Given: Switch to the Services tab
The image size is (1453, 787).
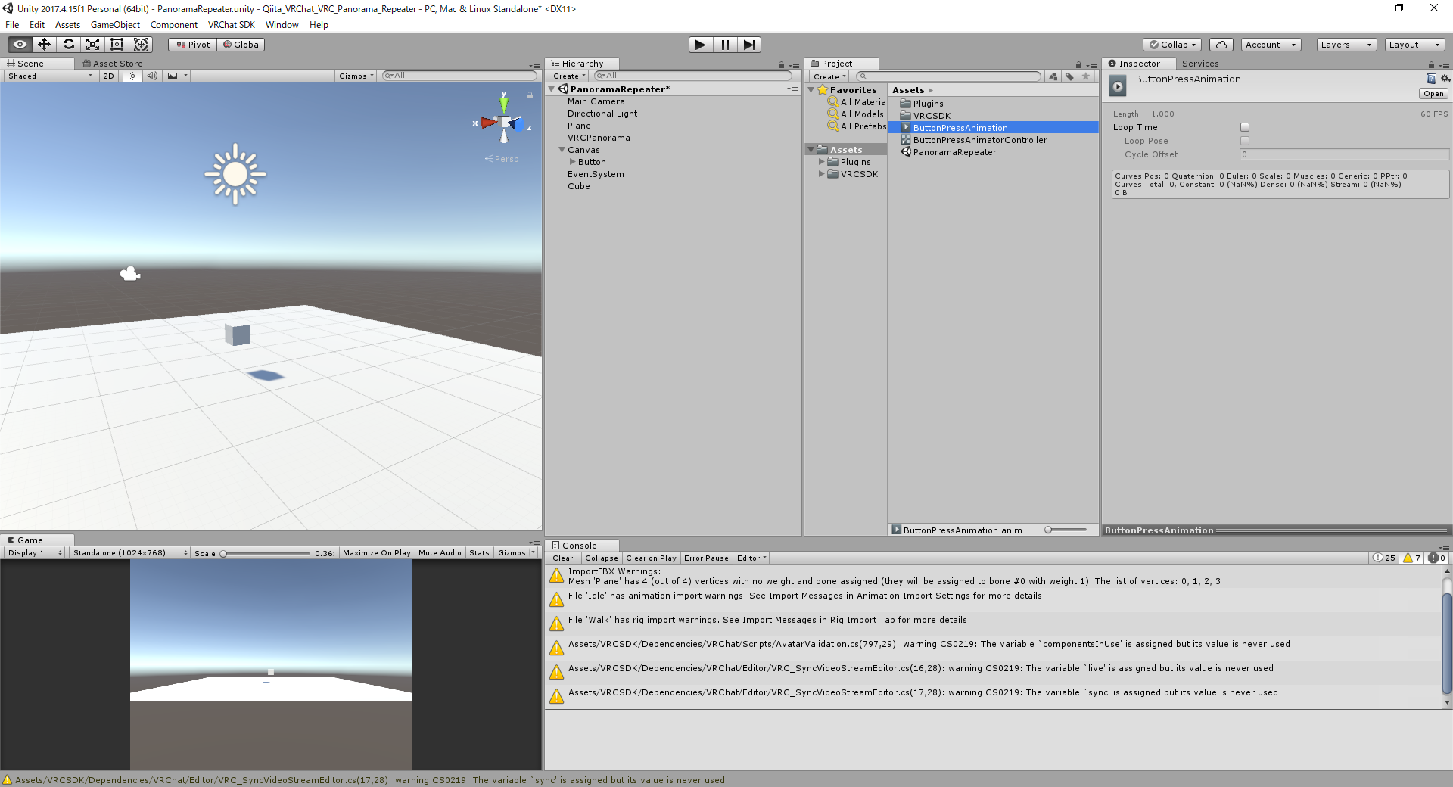Looking at the screenshot, I should point(1199,64).
